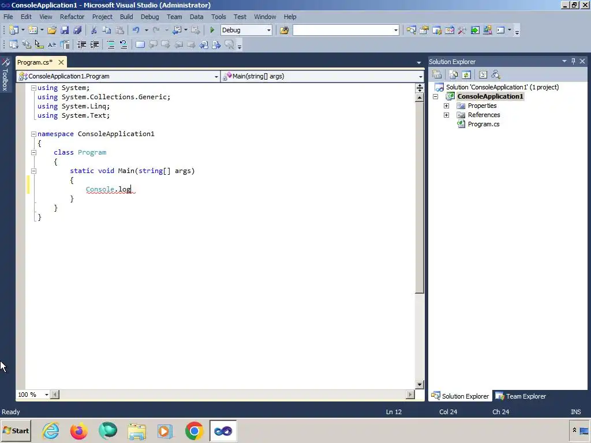Comment out selected lines with the Comment icon
Screen dimensions: 591x443
pos(111,45)
